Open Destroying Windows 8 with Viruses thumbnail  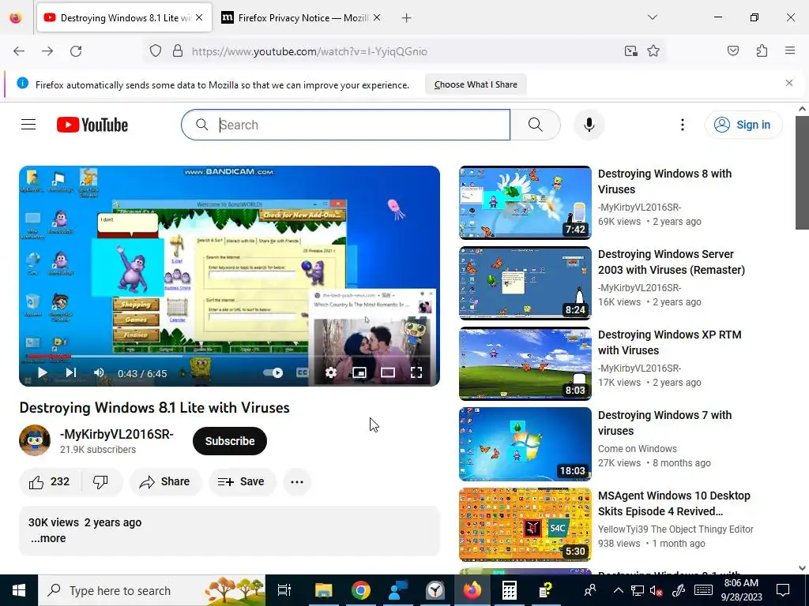coord(525,203)
